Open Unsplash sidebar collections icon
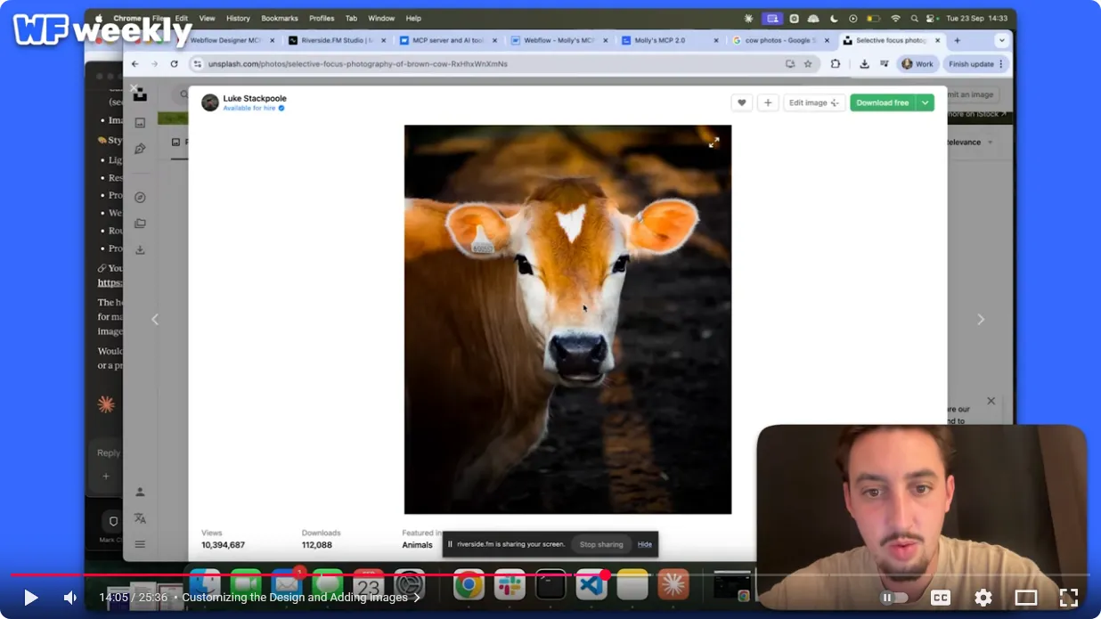This screenshot has height=619, width=1101. [x=140, y=224]
